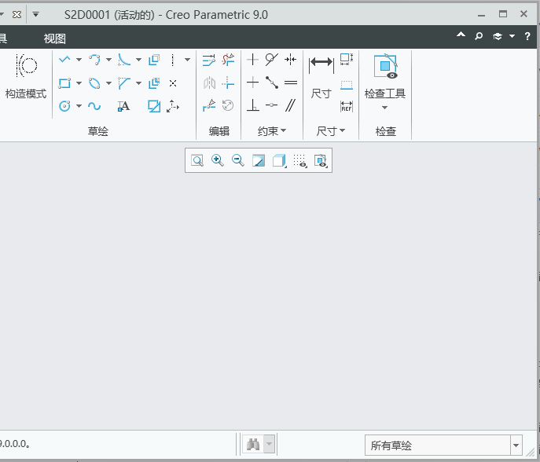Viewport: 540px width, 462px height.
Task: Click Repaint in graphics toolbar
Action: [x=259, y=161]
